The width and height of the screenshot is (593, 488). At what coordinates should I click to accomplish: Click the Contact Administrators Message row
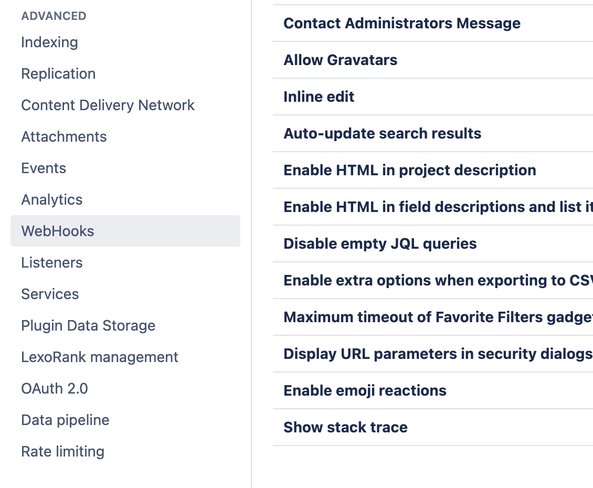pyautogui.click(x=402, y=24)
